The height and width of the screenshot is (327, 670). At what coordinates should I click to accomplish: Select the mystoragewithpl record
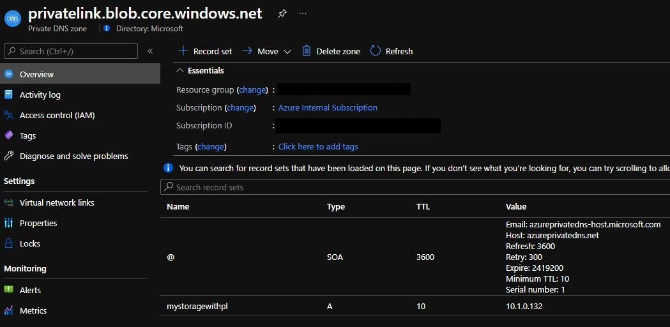[x=197, y=307]
